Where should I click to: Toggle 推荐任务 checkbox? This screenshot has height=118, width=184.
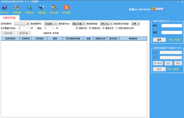[103, 28]
